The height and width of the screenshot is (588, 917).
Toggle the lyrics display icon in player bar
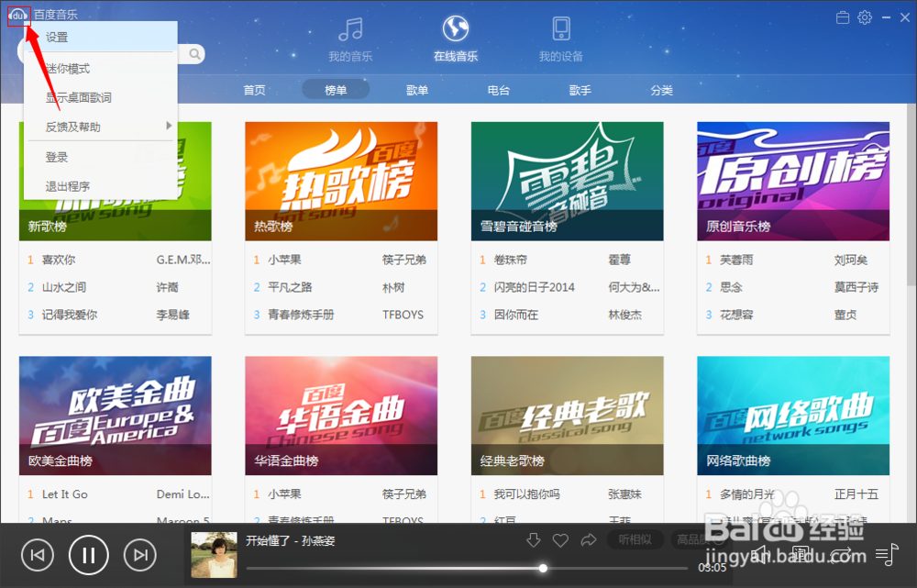coord(801,554)
